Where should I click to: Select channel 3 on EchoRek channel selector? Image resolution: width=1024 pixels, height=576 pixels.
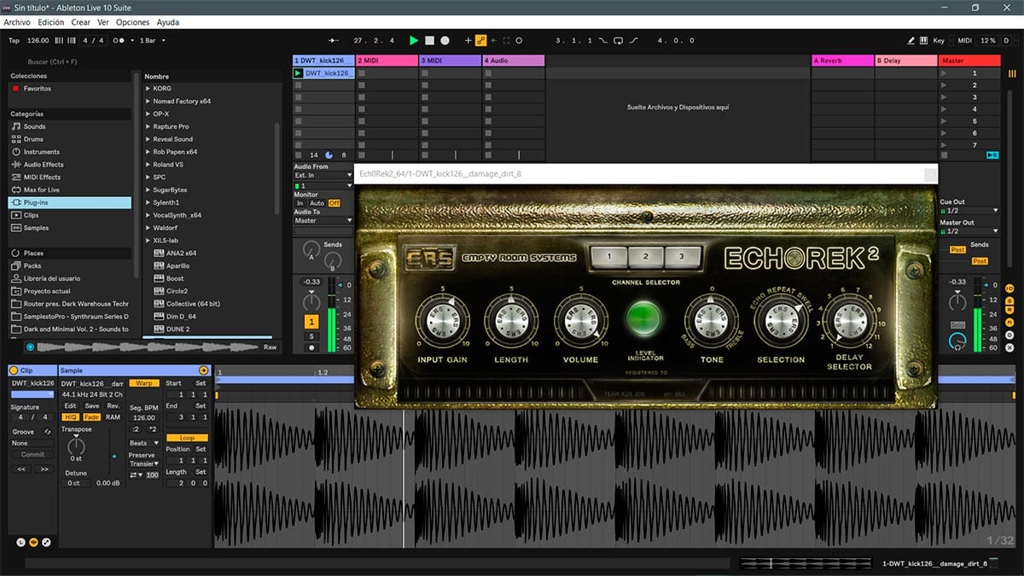pos(681,256)
